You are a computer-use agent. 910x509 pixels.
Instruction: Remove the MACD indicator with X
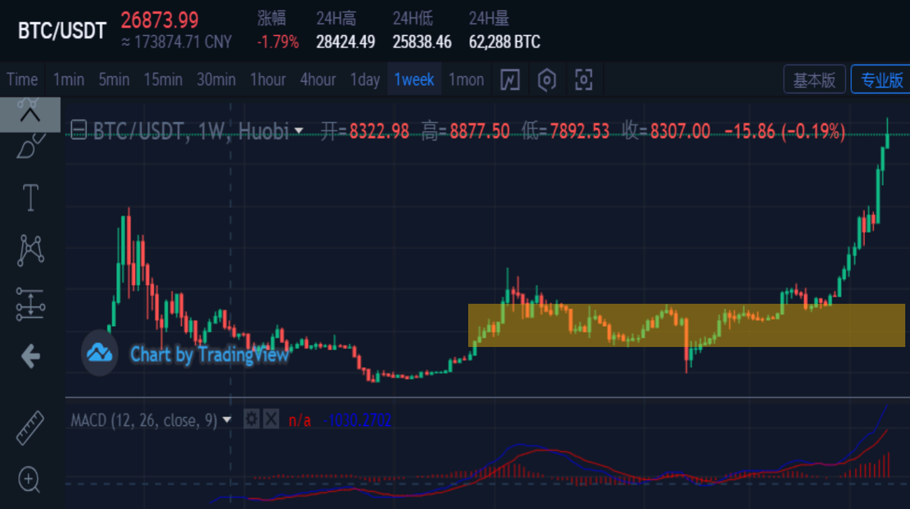(x=271, y=419)
